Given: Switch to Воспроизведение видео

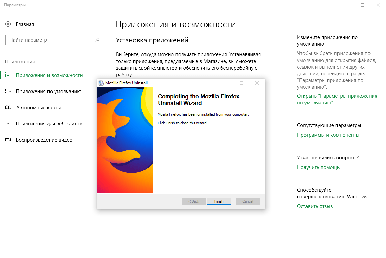Looking at the screenshot, I should pos(44,140).
